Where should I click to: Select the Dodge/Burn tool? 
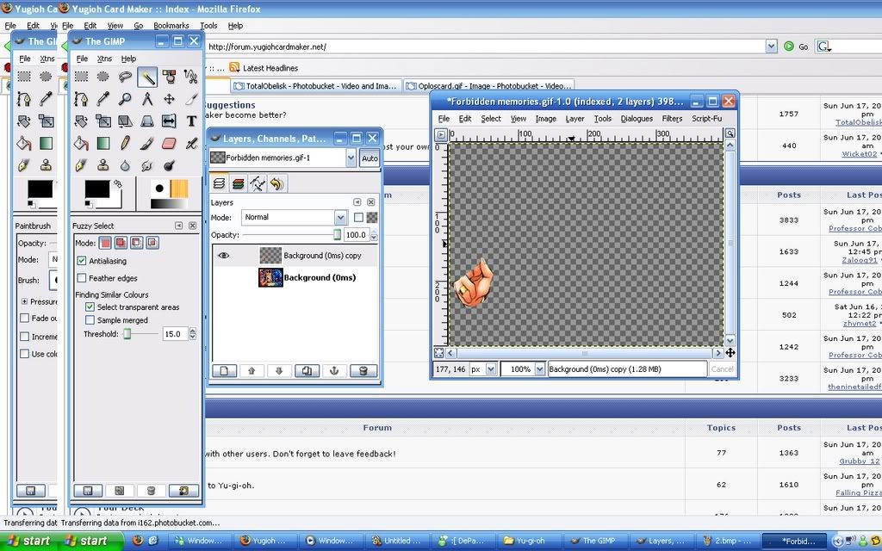point(170,165)
